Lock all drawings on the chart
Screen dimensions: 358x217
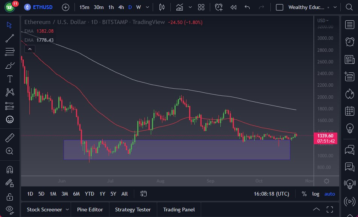click(9, 196)
